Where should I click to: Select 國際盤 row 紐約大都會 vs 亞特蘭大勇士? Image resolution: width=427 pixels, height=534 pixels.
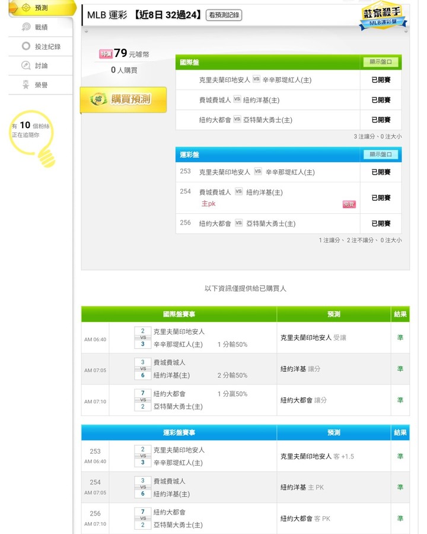[x=288, y=120]
